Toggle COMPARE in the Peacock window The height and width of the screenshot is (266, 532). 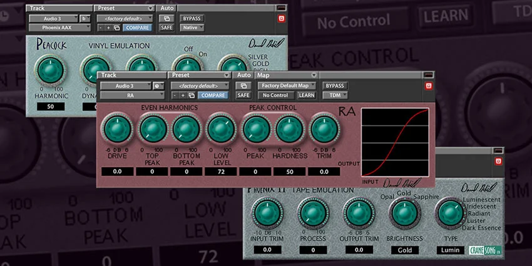coord(136,28)
